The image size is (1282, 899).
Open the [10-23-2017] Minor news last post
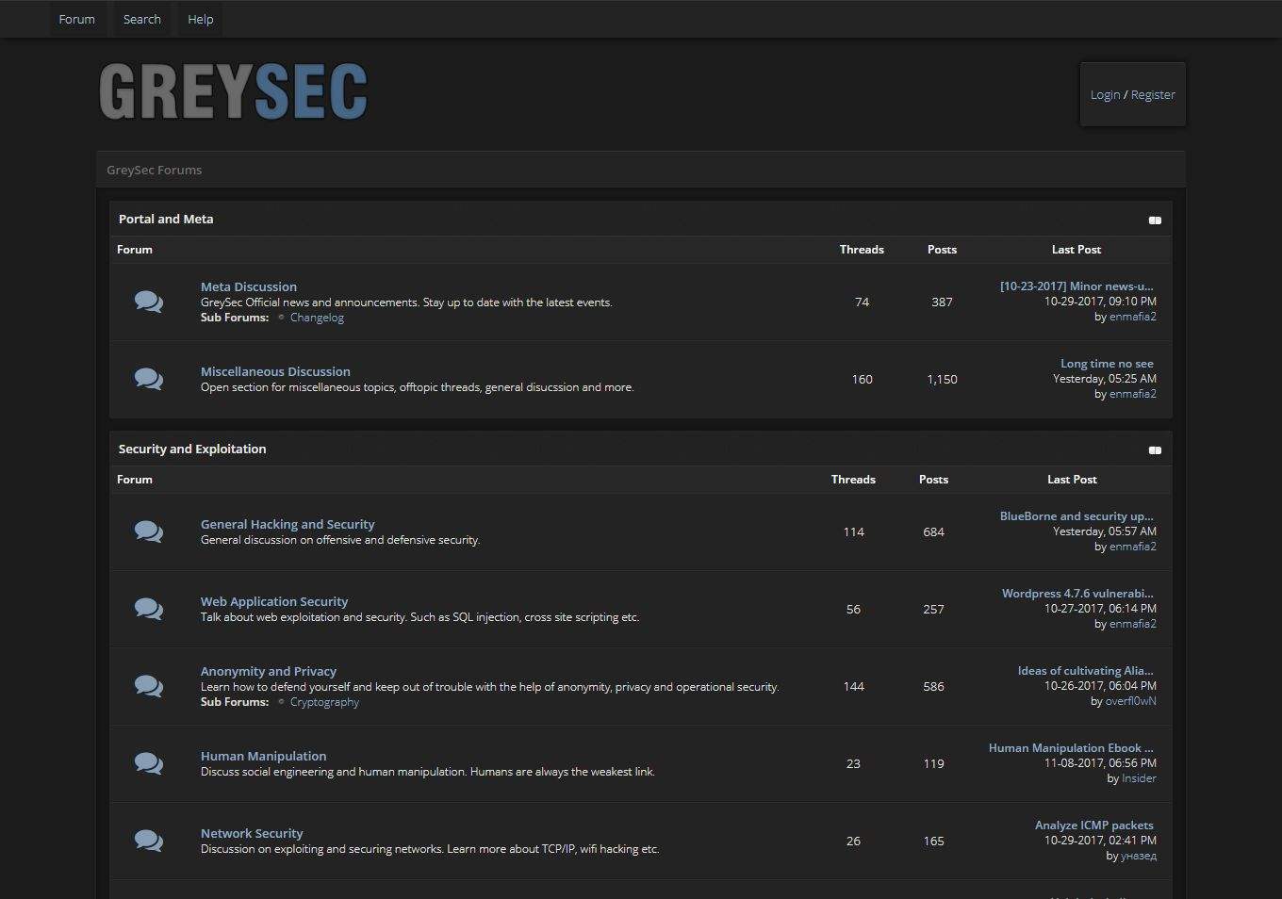coord(1077,286)
